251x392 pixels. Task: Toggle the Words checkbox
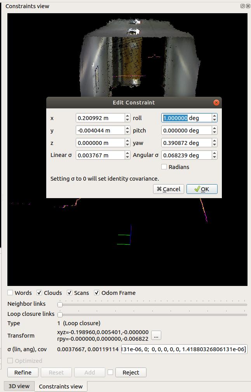(x=10, y=293)
